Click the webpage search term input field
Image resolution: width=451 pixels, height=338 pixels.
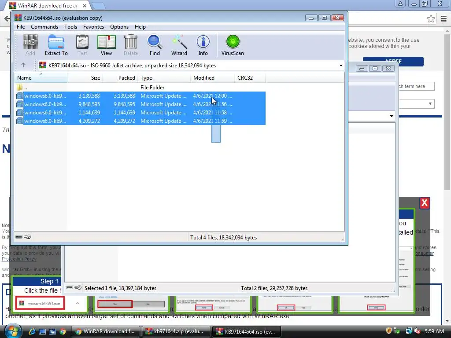pos(416,86)
